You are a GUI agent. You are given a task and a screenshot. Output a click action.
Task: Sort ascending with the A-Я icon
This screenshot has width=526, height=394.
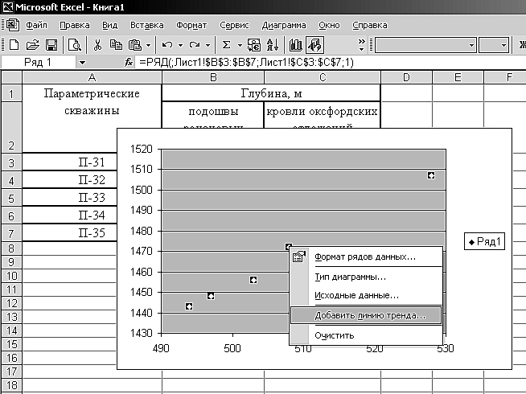(x=273, y=44)
